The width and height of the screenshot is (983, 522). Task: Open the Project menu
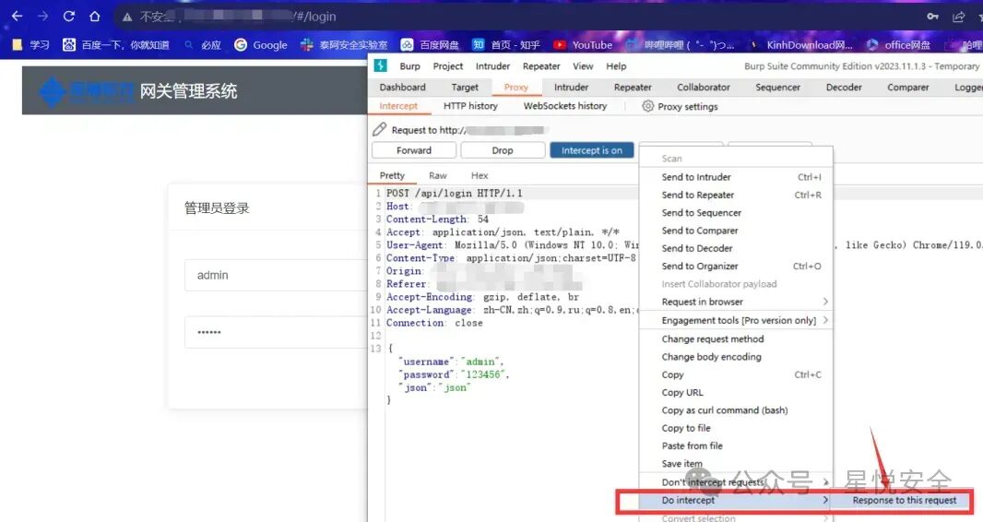click(x=447, y=65)
